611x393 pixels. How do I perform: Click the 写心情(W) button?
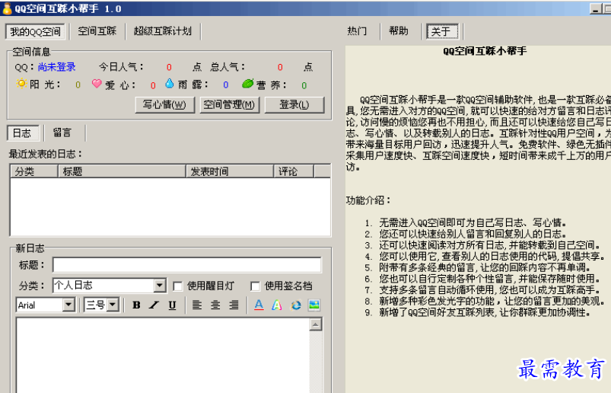click(165, 105)
